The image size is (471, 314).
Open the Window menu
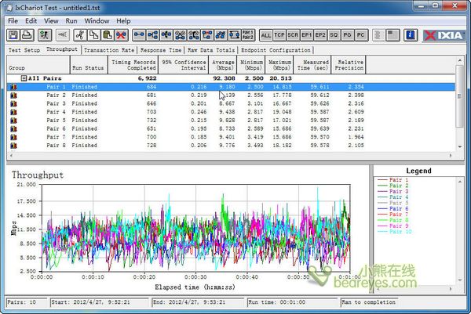(x=97, y=21)
